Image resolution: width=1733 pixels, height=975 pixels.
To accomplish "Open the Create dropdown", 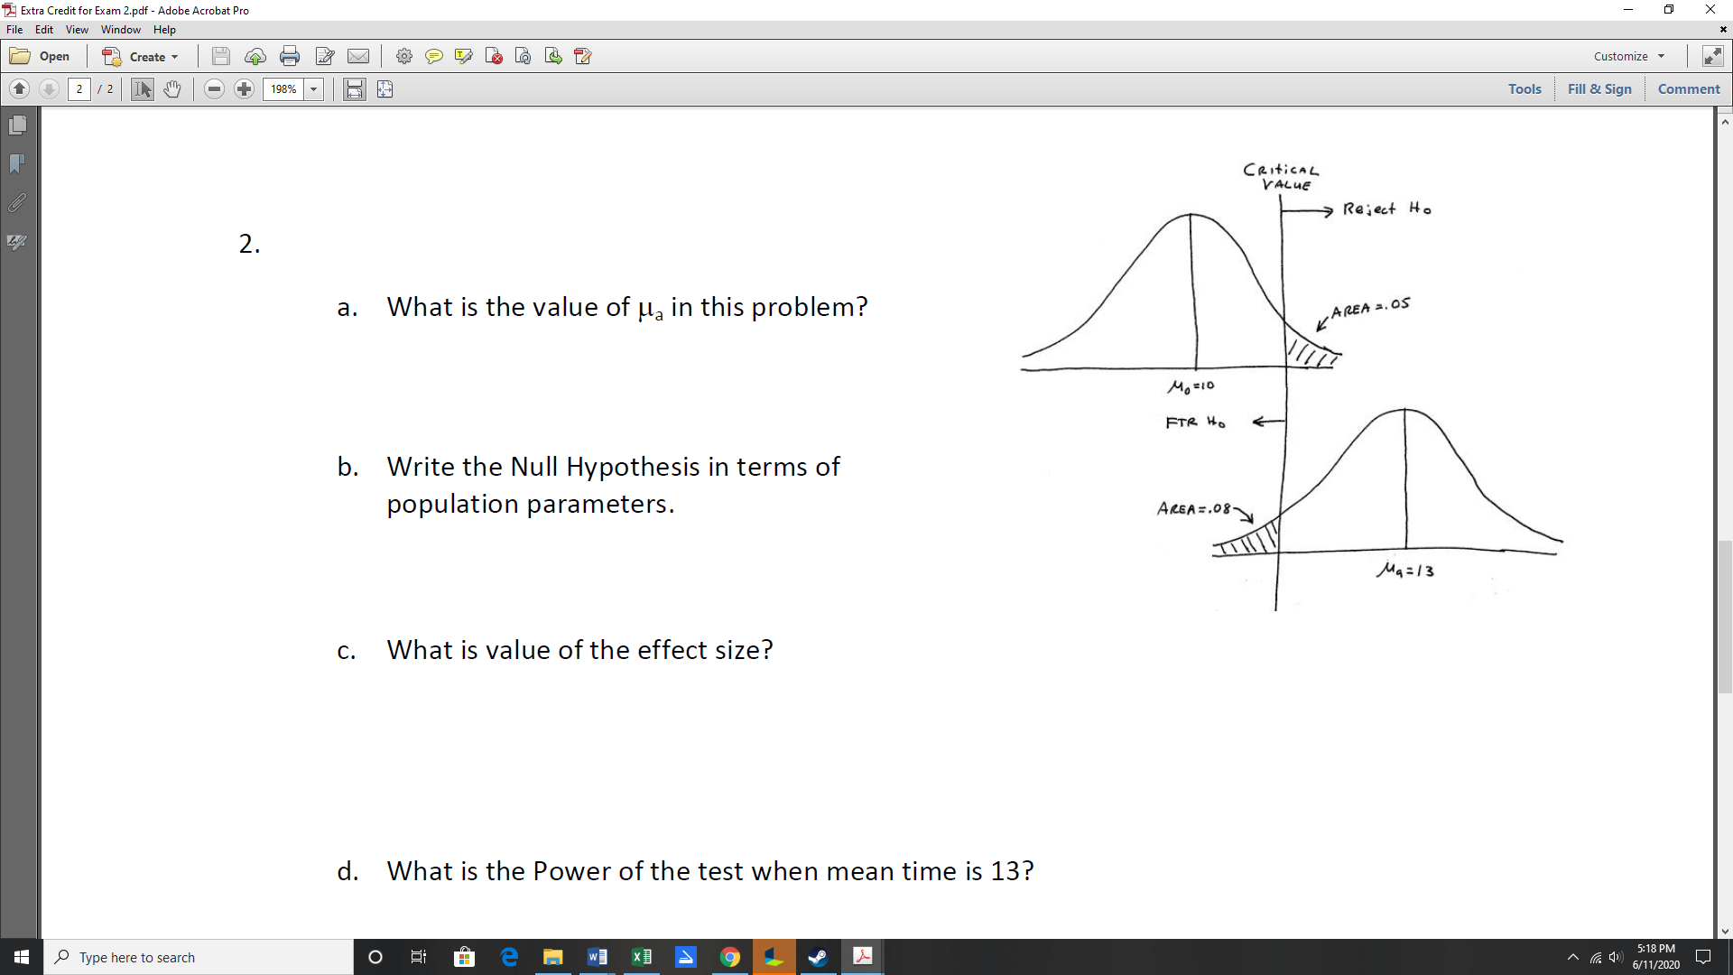I will (141, 56).
